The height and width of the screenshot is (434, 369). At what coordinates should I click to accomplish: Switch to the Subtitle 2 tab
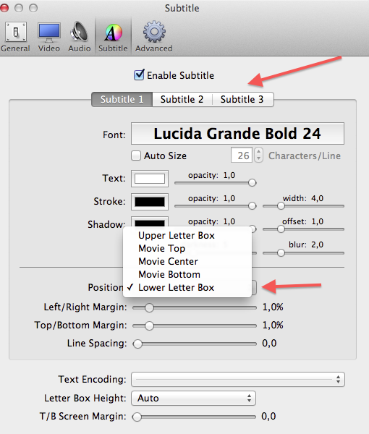pyautogui.click(x=182, y=99)
